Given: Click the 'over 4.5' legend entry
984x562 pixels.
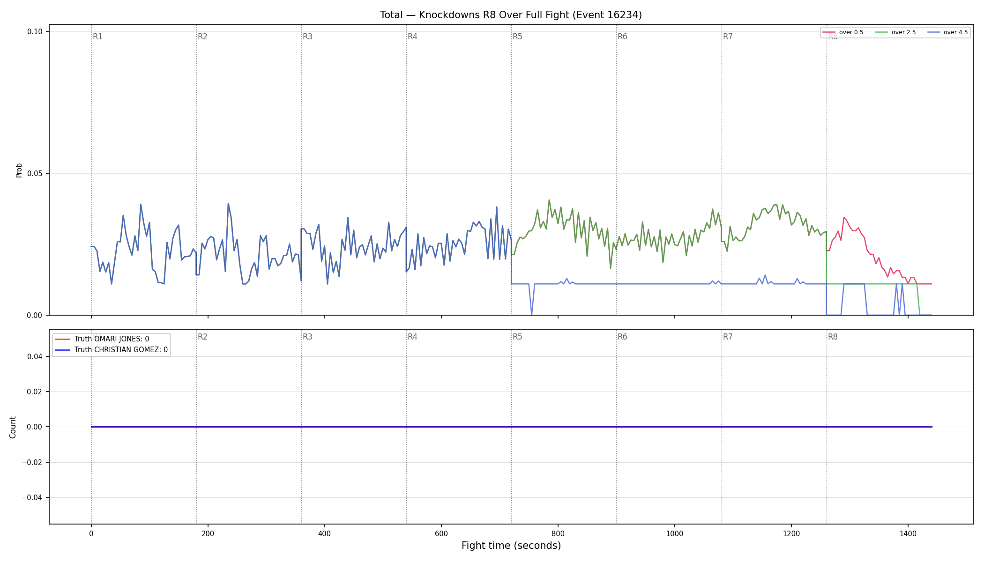Looking at the screenshot, I should pos(947,32).
